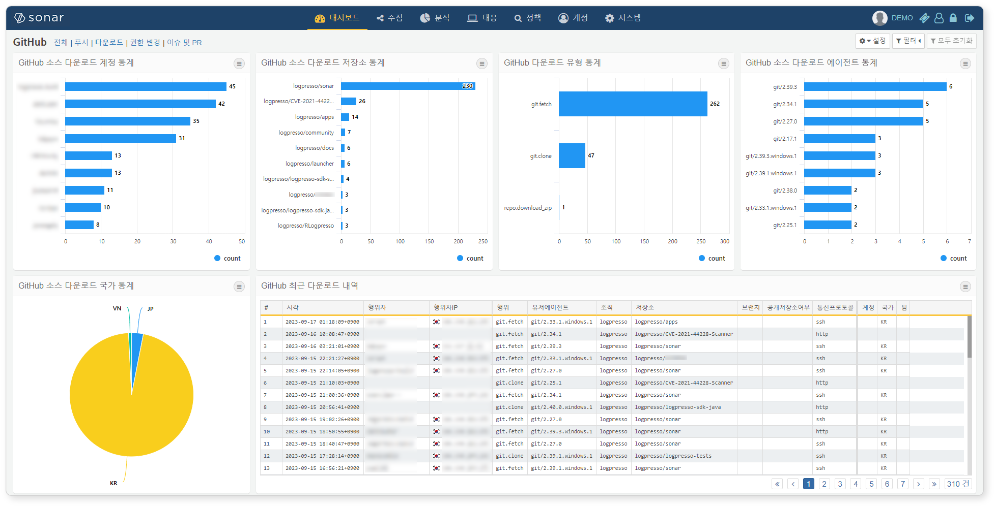Toggle count legend in 저장소 통계 chart
Viewport: 995px width, 507px height.
[470, 258]
